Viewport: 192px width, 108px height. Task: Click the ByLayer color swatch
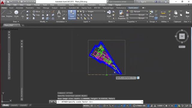pyautogui.click(x=132, y=11)
